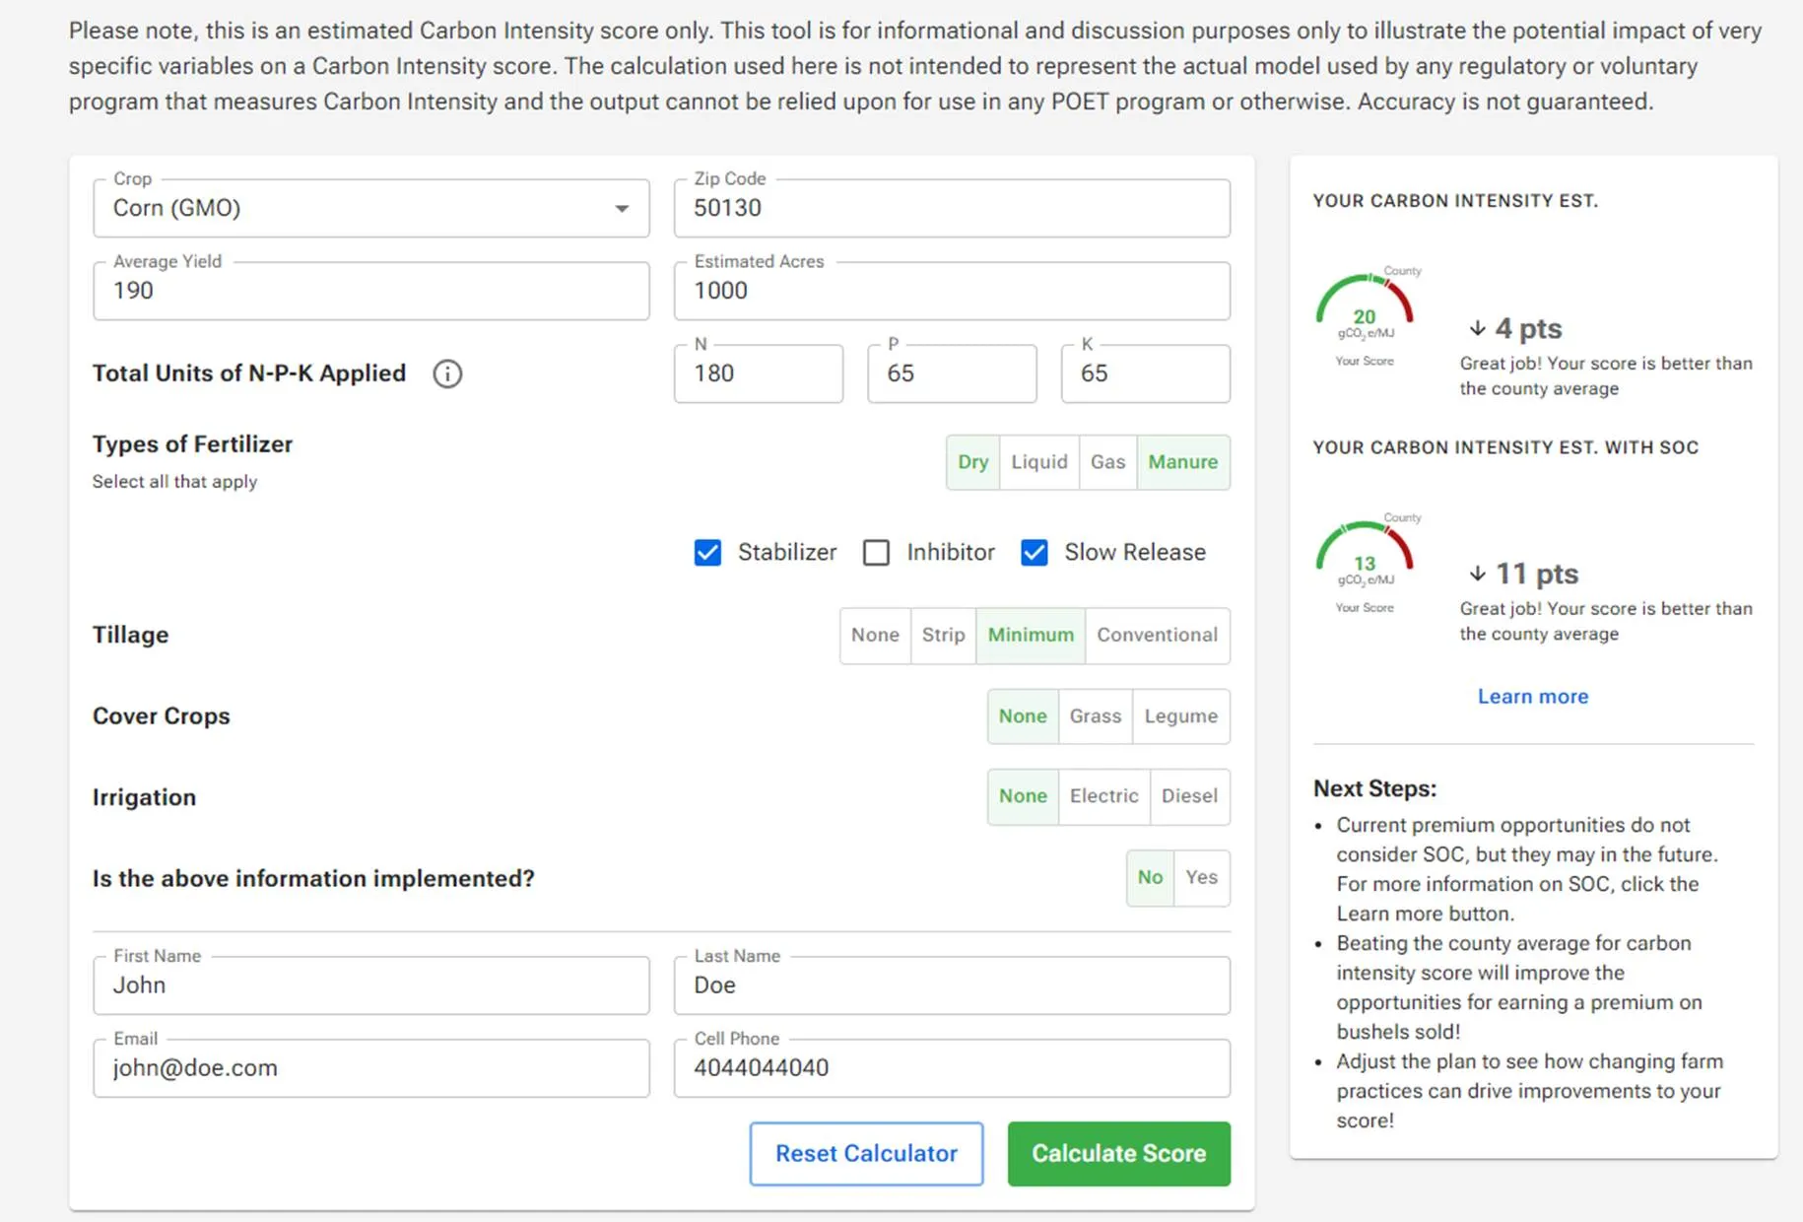Image resolution: width=1803 pixels, height=1222 pixels.
Task: Click the carbon intensity gauge showing 20
Action: [1366, 306]
